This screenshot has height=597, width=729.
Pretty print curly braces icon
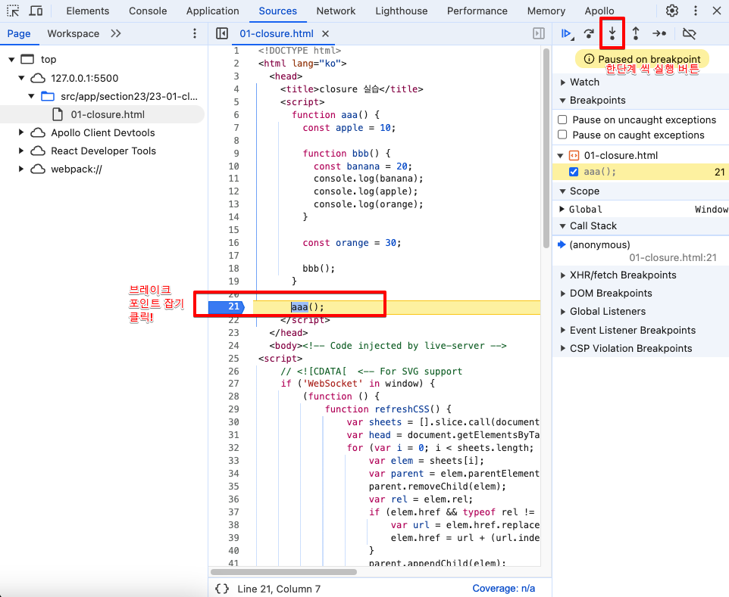click(222, 589)
